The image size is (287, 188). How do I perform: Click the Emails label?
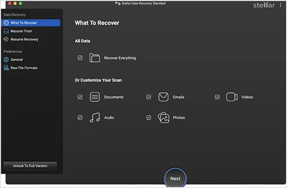[x=178, y=97]
